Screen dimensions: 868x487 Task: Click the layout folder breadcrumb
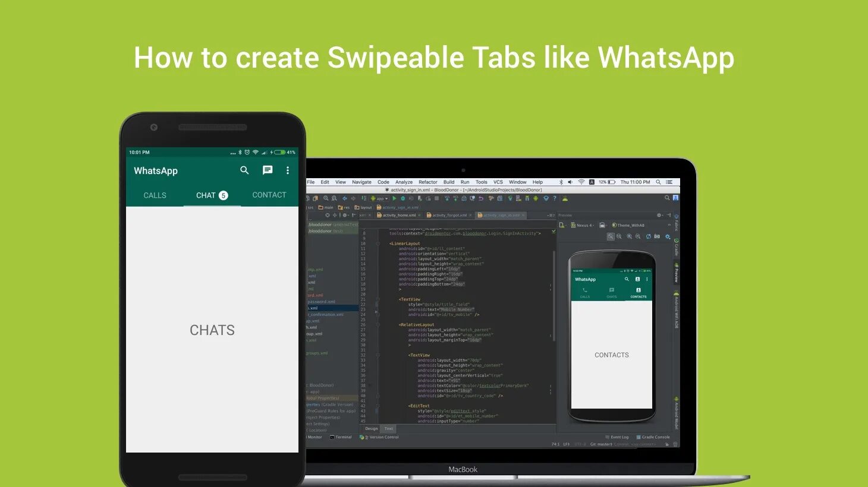tap(363, 207)
